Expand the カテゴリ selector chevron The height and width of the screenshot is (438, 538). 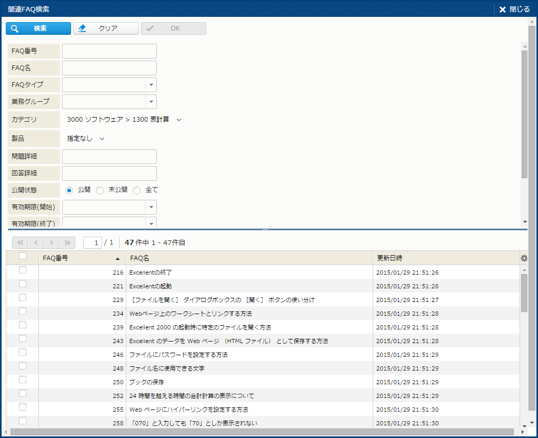tap(179, 120)
